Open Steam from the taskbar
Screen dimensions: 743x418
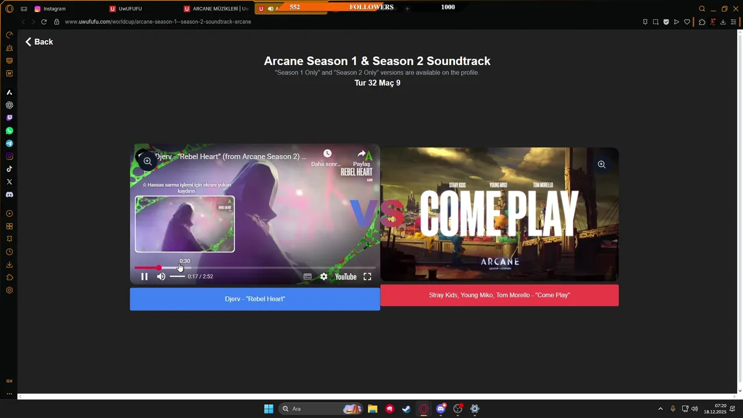(407, 409)
